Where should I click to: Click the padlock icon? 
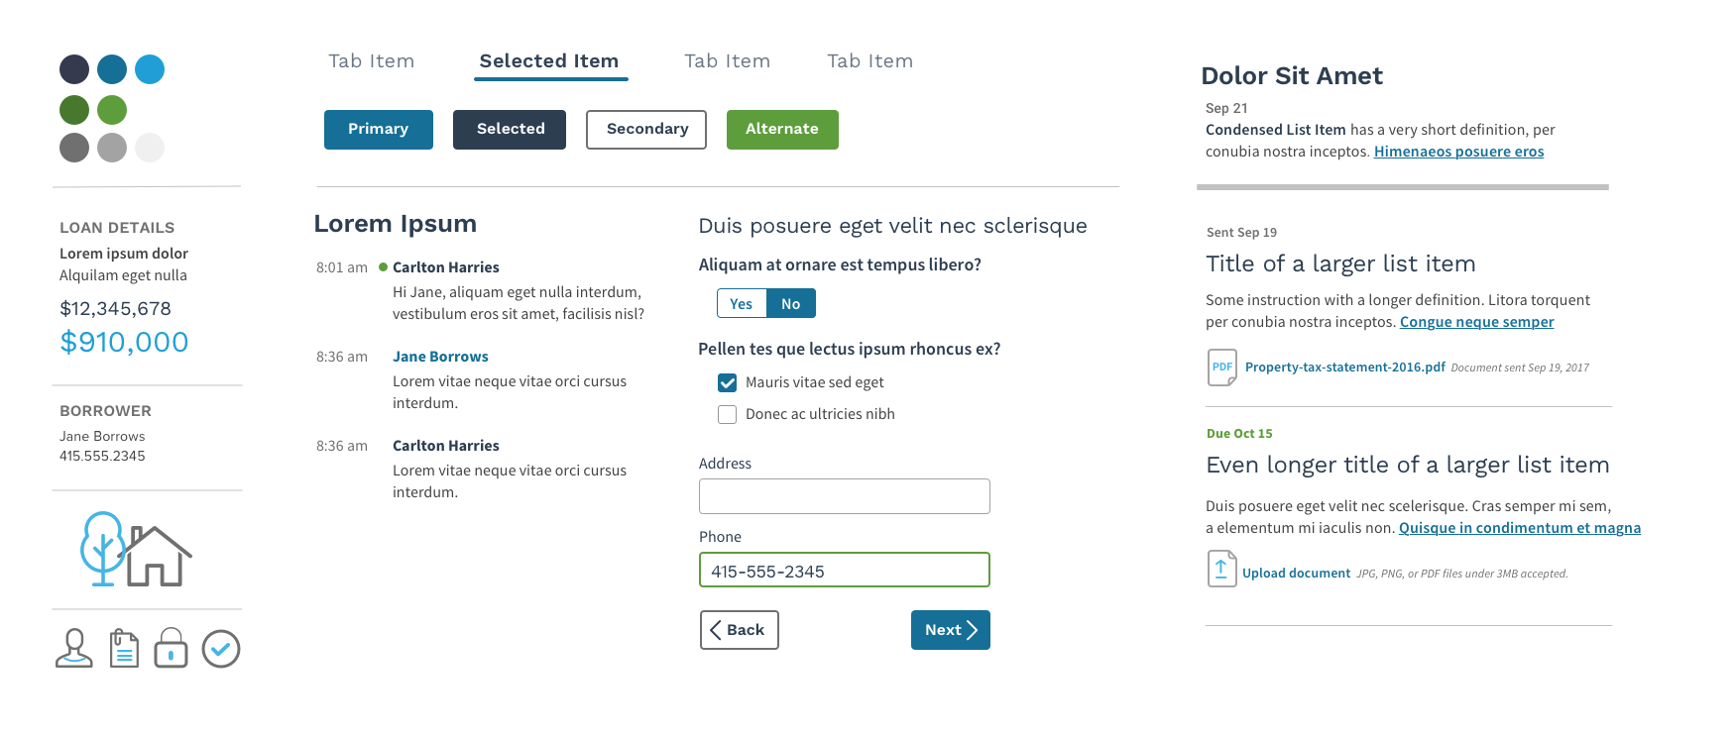171,648
